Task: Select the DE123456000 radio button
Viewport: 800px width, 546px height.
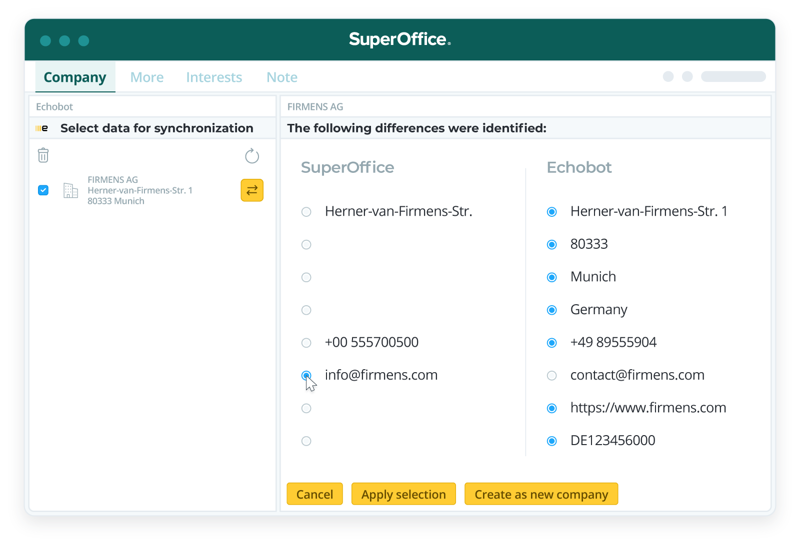Action: coord(551,441)
